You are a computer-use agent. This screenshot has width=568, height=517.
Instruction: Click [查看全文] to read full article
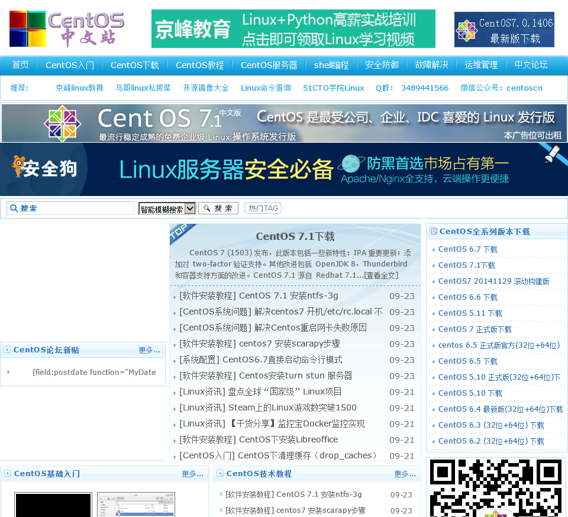[x=381, y=275]
